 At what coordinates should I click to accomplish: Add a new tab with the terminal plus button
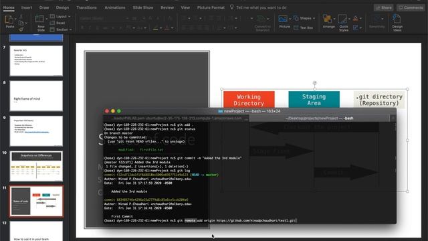click(x=393, y=118)
